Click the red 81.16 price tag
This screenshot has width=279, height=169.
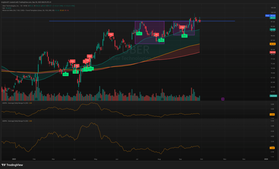click(273, 52)
